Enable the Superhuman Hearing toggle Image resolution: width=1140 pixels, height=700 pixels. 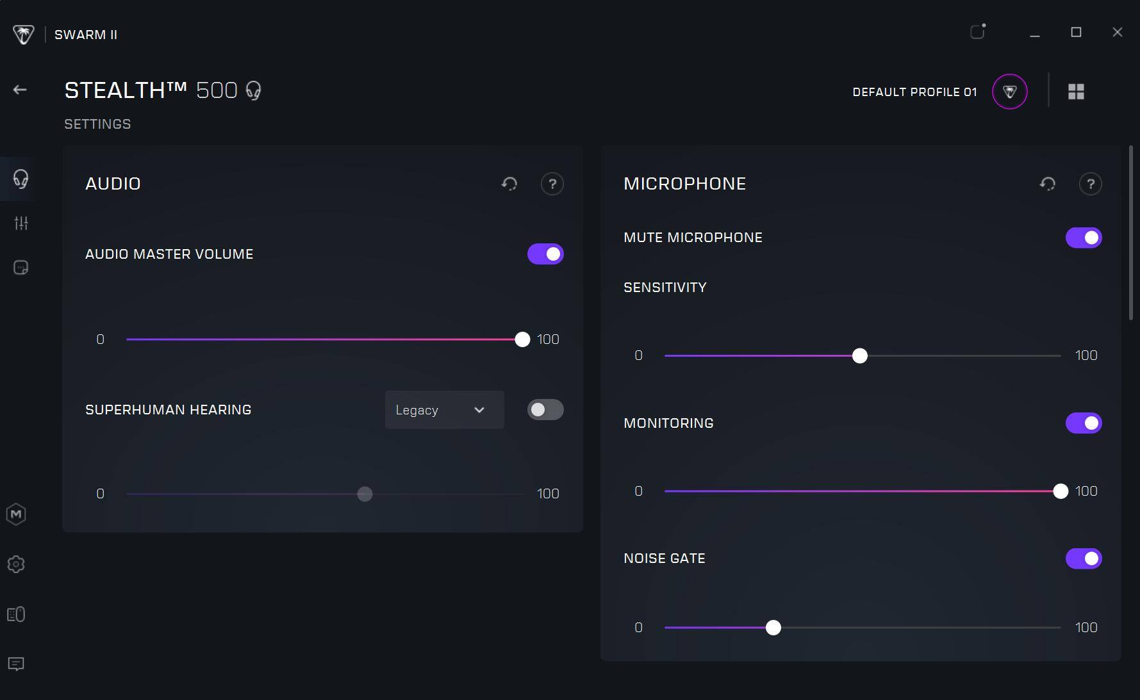[545, 410]
